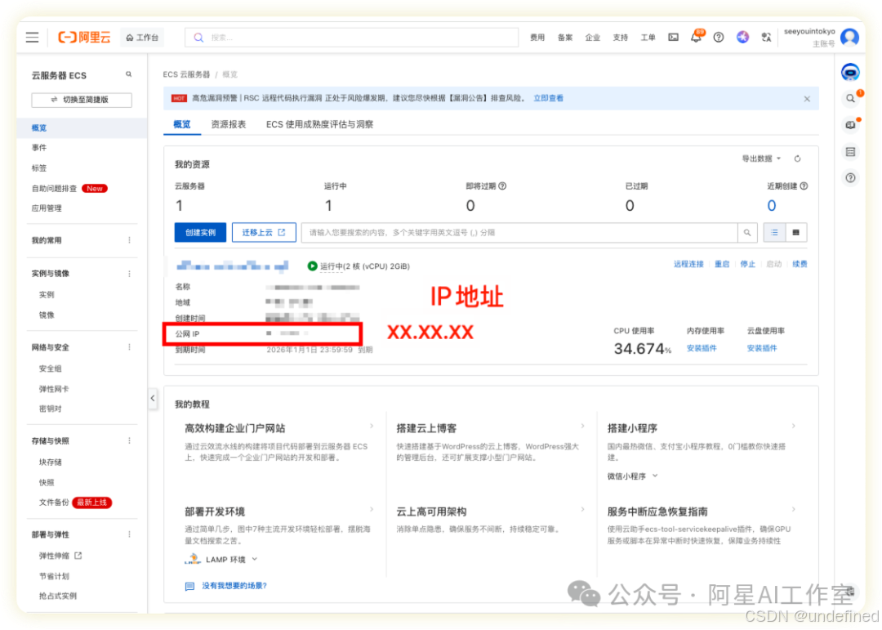Focus the top search box
The height and width of the screenshot is (630, 882).
pos(351,38)
